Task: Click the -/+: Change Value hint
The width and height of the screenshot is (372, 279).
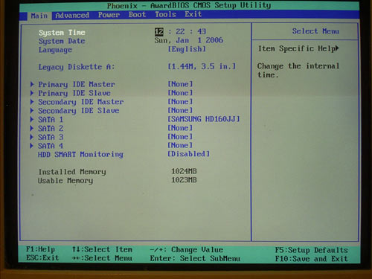Action: pyautogui.click(x=187, y=249)
